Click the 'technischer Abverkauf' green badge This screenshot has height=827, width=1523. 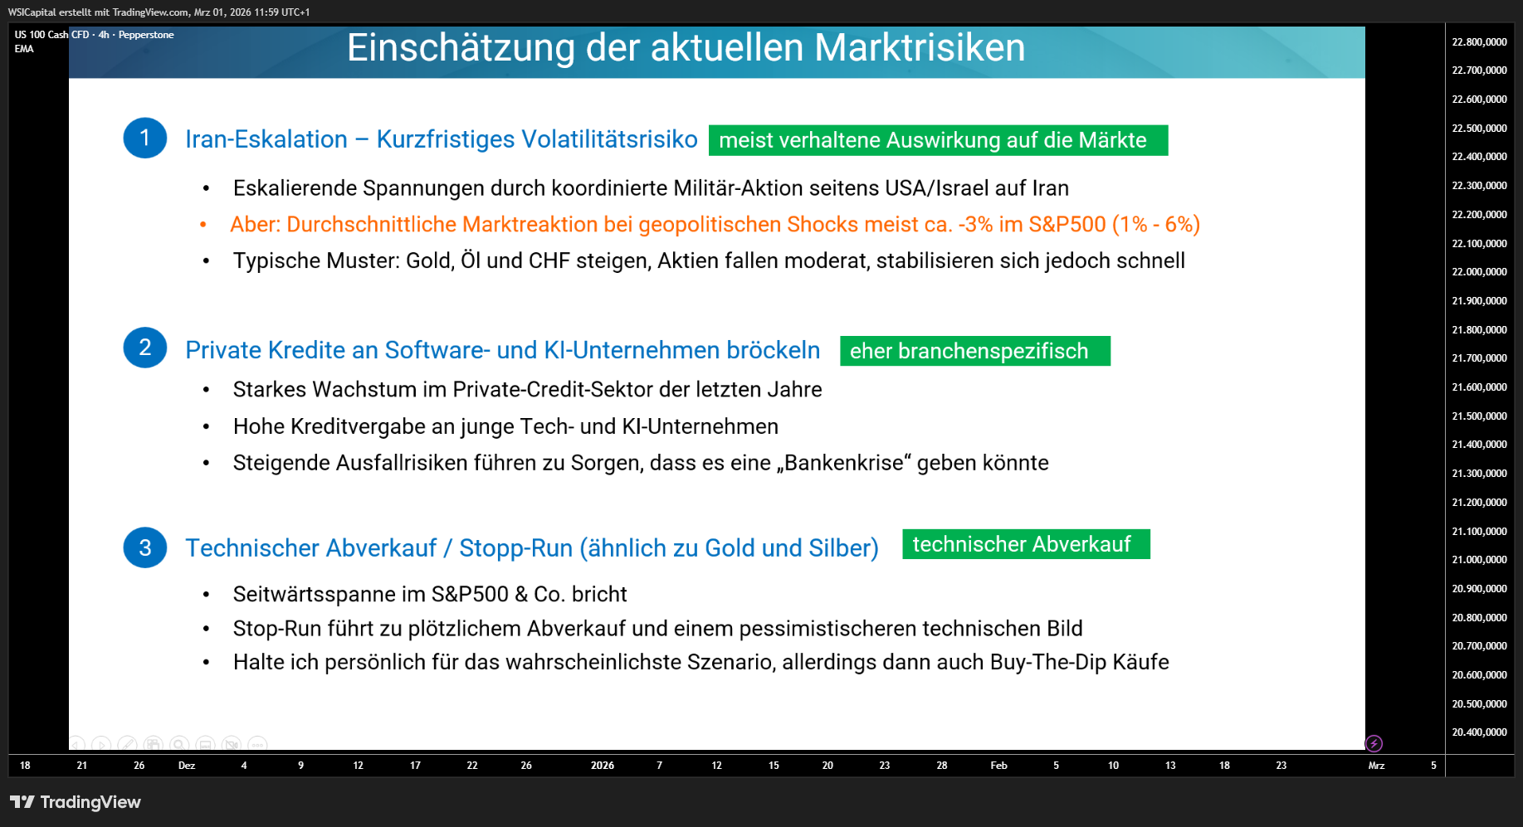(1026, 544)
